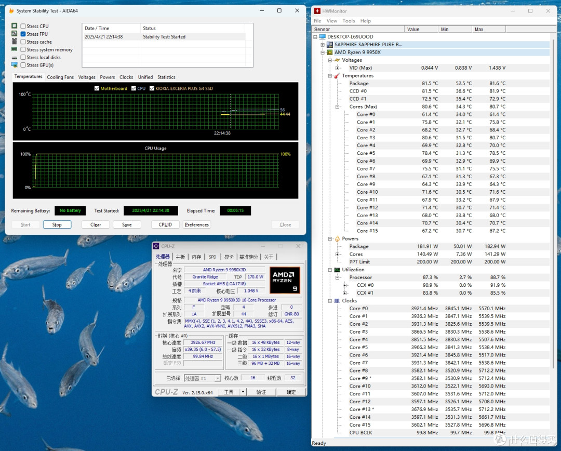
Task: Click the FPU icon beside Stress FPU
Action: [x=15, y=34]
